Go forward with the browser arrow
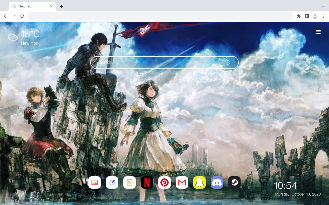Viewport: 329px width, 205px height. tap(14, 16)
